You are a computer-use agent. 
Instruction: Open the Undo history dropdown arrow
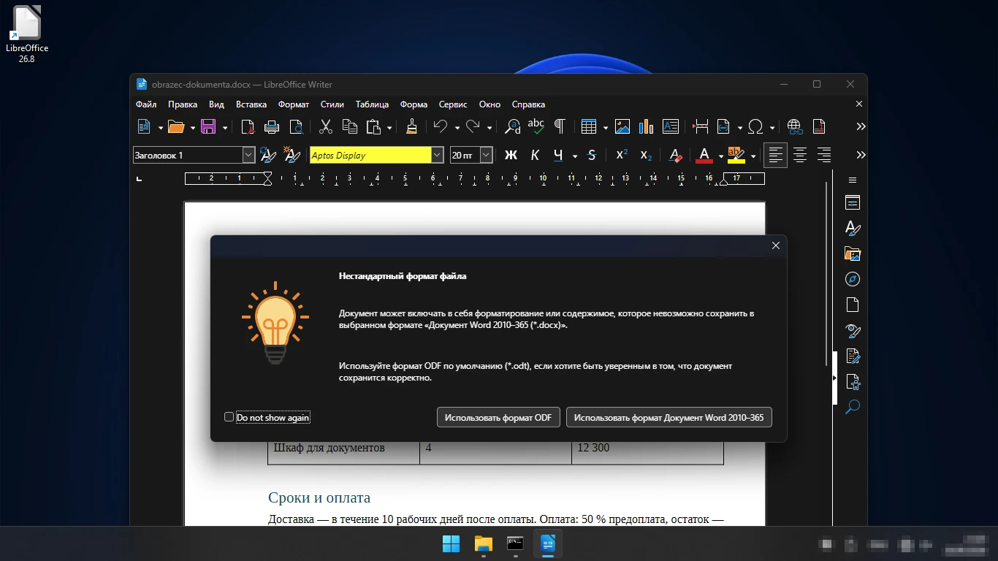coord(457,127)
